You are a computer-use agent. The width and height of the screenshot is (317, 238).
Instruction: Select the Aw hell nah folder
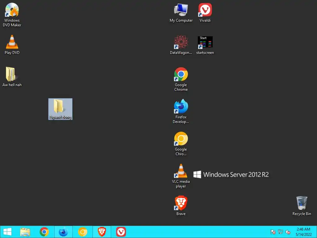pos(12,77)
